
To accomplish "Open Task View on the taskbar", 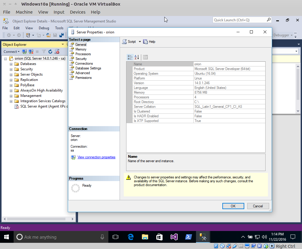I will pos(115,237).
